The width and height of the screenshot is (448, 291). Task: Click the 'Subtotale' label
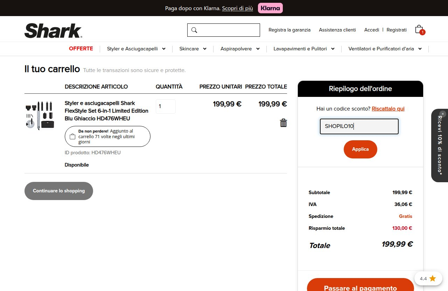(x=319, y=192)
